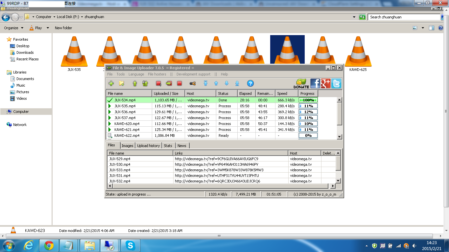The width and height of the screenshot is (449, 252).
Task: Click the Twitter bird icon
Action: (336, 83)
